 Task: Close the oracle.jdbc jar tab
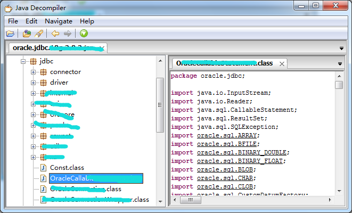(102, 48)
